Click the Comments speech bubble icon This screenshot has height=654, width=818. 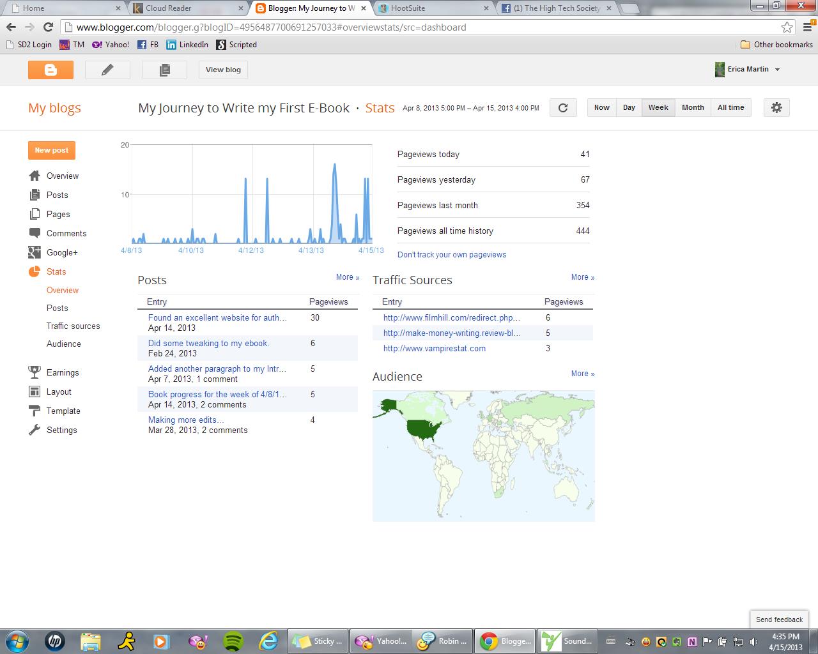point(35,233)
